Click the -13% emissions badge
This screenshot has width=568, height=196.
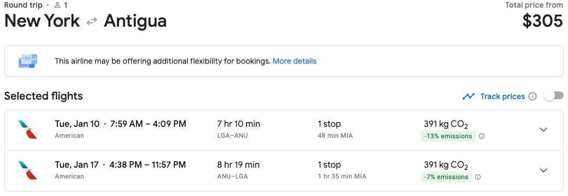click(448, 136)
